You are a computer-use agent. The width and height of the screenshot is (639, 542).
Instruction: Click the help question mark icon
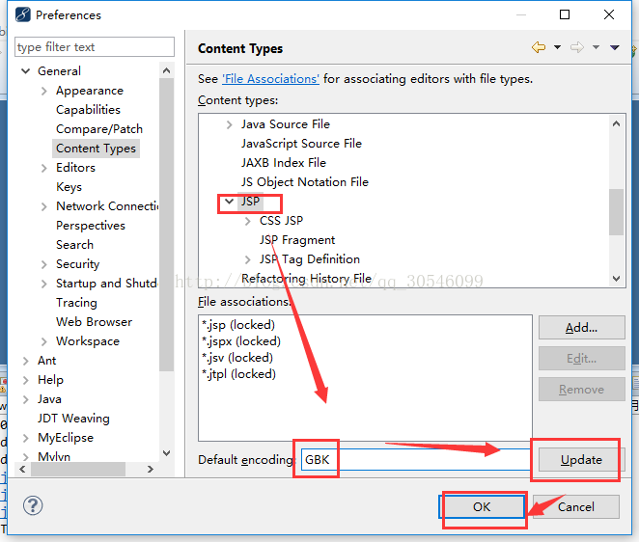(33, 505)
